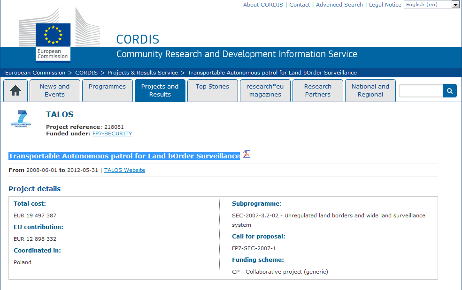The height and width of the screenshot is (290, 462).
Task: Open the Programmes tab
Action: [x=107, y=90]
